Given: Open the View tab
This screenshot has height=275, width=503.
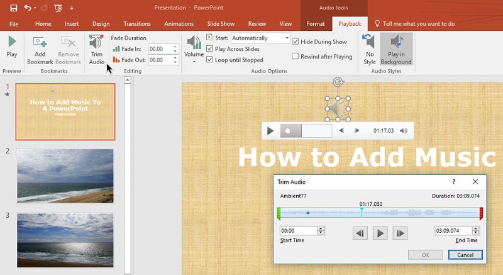Looking at the screenshot, I should click(285, 24).
